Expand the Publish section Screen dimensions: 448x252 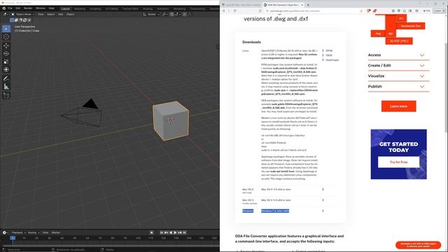tap(398, 86)
